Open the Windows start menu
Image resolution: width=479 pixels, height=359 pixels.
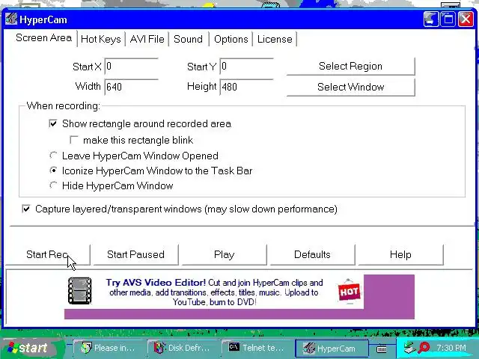point(29,348)
